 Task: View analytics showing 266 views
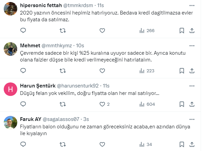pyautogui.click(x=147, y=31)
